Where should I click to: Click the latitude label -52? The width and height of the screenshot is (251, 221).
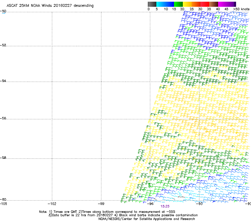click(x=3, y=45)
